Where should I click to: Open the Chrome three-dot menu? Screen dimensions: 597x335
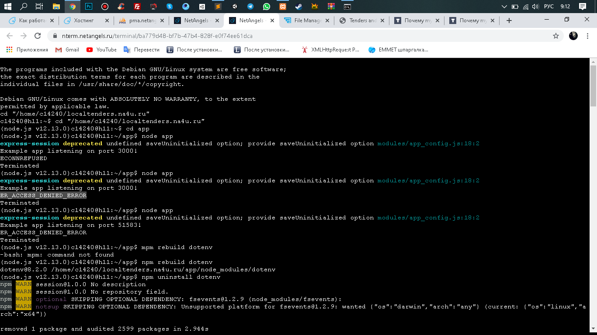pos(588,36)
